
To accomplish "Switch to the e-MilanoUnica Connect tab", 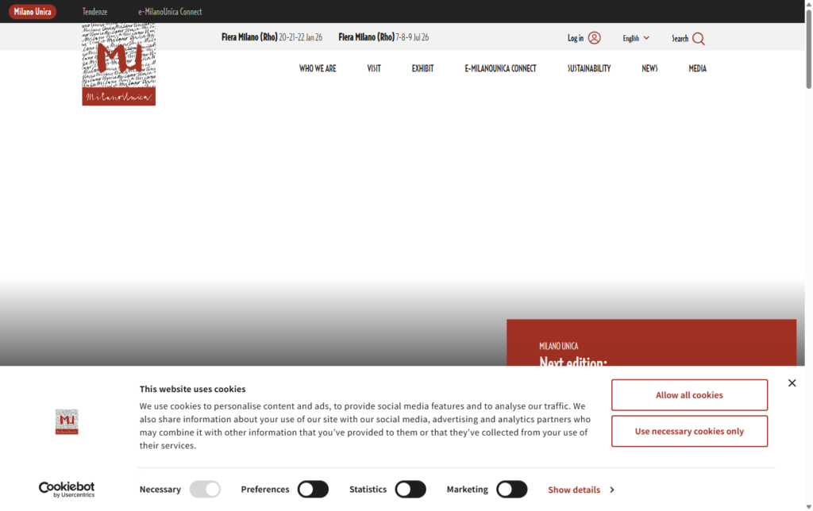I will tap(169, 11).
